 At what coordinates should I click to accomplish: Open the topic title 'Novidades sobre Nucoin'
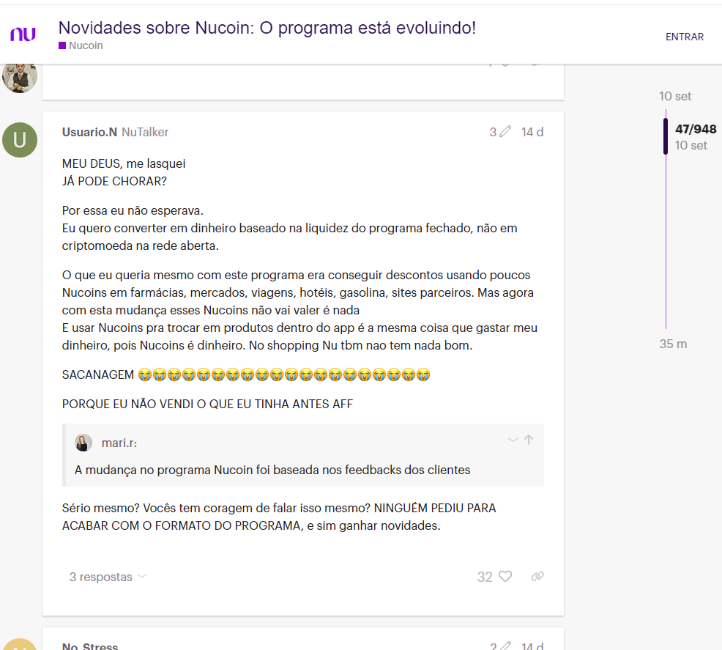[267, 28]
